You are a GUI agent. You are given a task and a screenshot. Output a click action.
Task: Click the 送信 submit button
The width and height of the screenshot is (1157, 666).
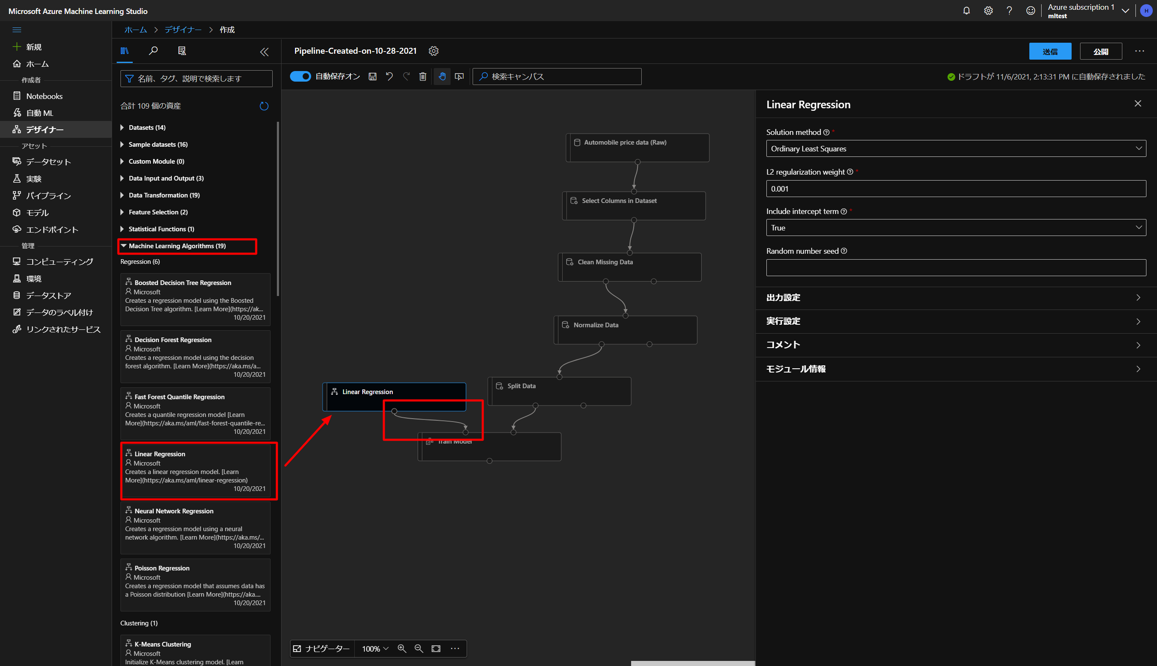click(x=1050, y=51)
